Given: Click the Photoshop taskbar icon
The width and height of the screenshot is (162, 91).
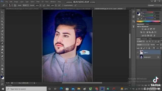Looking at the screenshot, I should pyautogui.click(x=102, y=89).
